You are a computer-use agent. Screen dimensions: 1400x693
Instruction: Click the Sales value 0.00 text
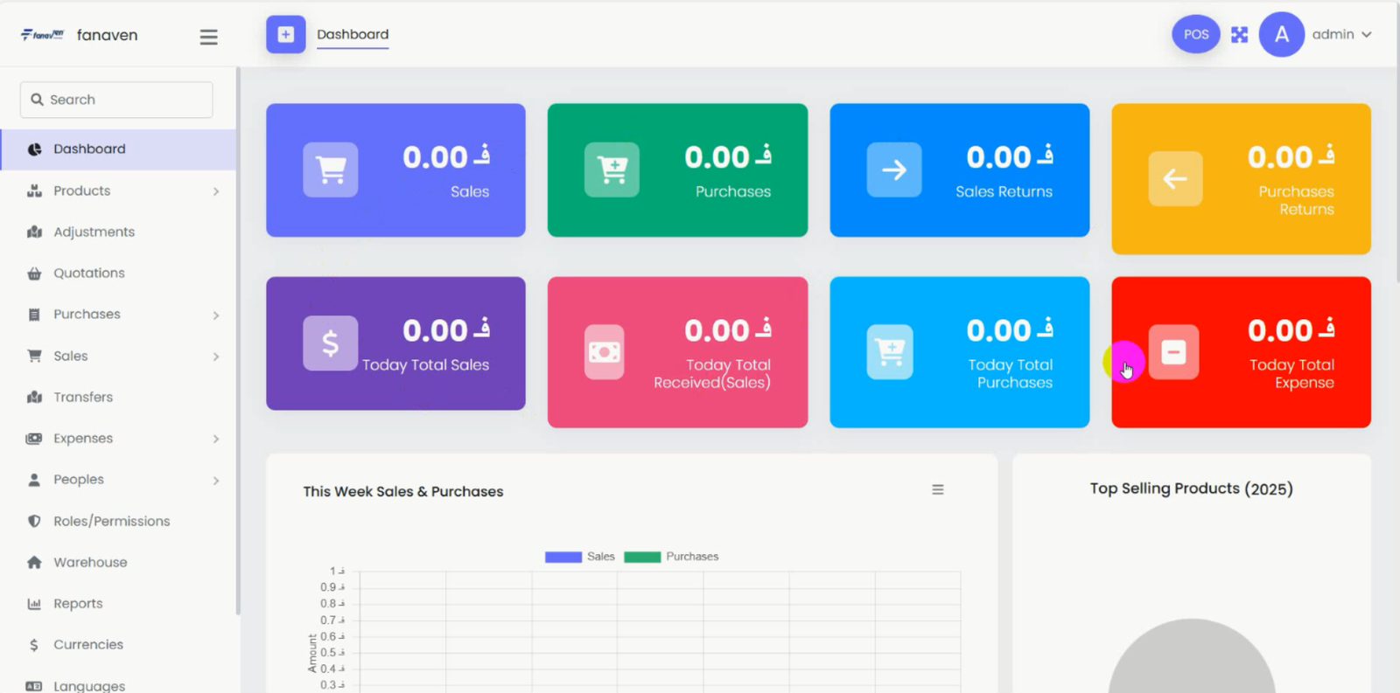446,157
